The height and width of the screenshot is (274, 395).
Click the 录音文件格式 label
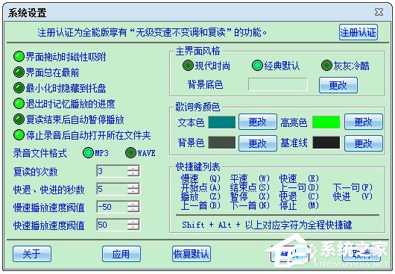point(39,153)
